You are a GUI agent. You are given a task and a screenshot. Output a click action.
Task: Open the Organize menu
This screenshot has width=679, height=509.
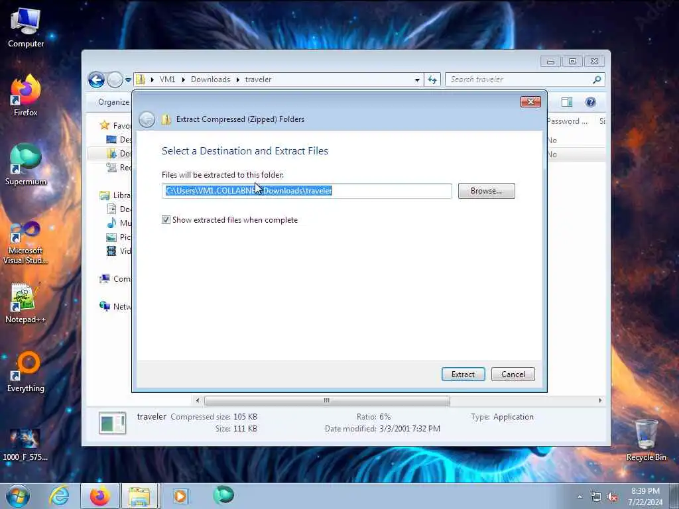pos(113,102)
